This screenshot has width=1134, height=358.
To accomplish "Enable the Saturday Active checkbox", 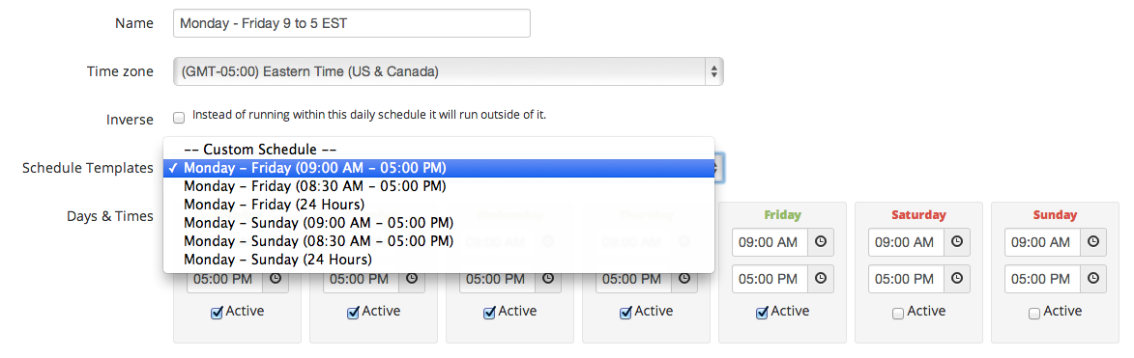I will pyautogui.click(x=897, y=314).
